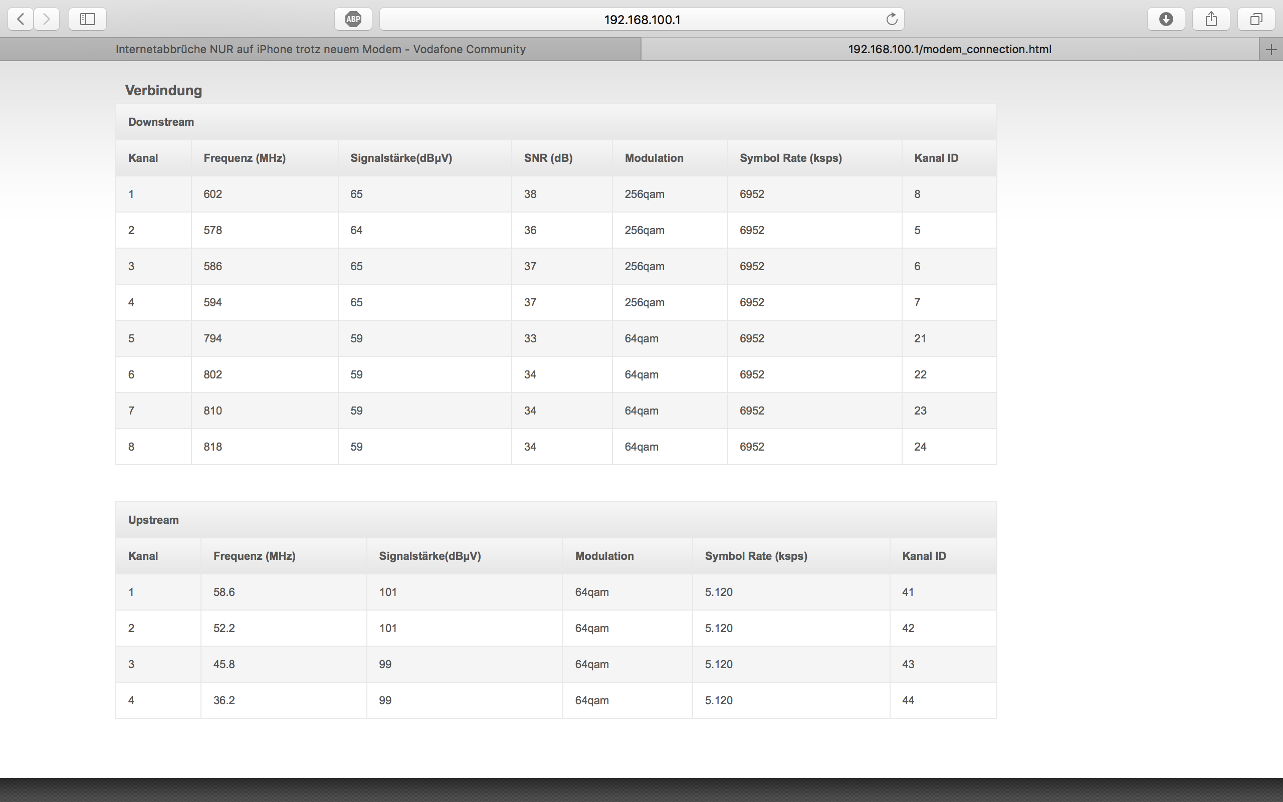Select downstream frequency 586

(x=212, y=266)
